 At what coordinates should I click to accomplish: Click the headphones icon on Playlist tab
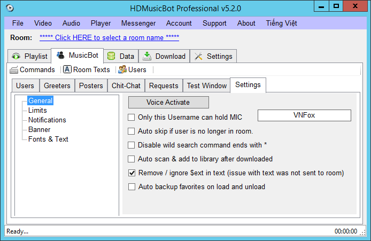pyautogui.click(x=16, y=56)
